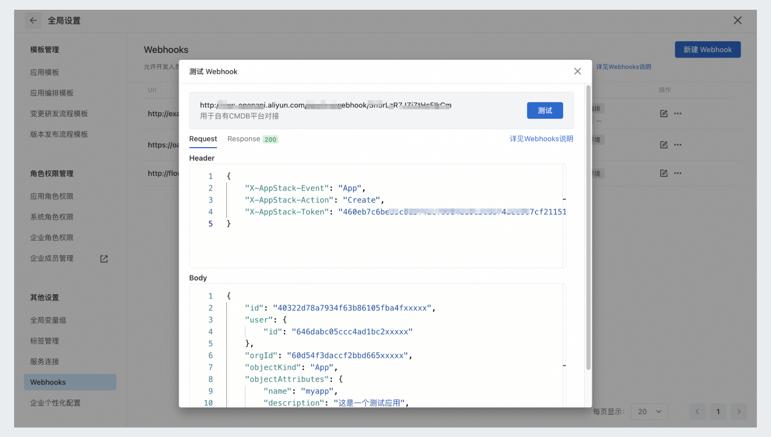771x437 pixels.
Task: Open 企业成员管理 in the sidebar
Action: click(x=52, y=258)
